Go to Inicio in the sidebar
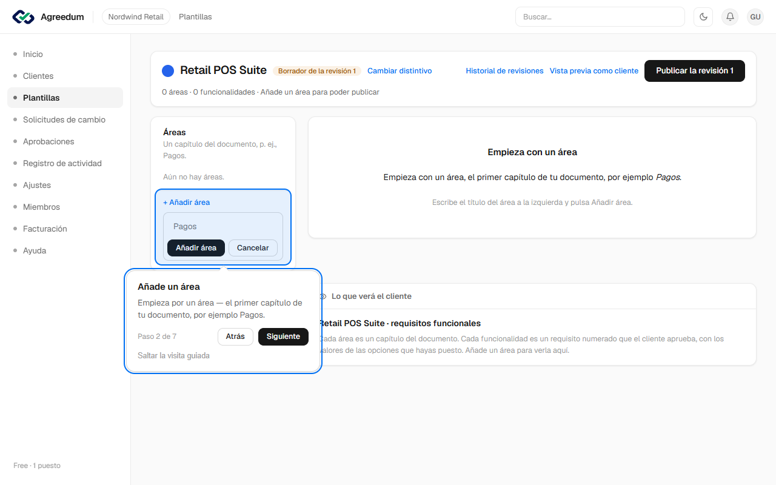This screenshot has width=776, height=485. coord(65,54)
